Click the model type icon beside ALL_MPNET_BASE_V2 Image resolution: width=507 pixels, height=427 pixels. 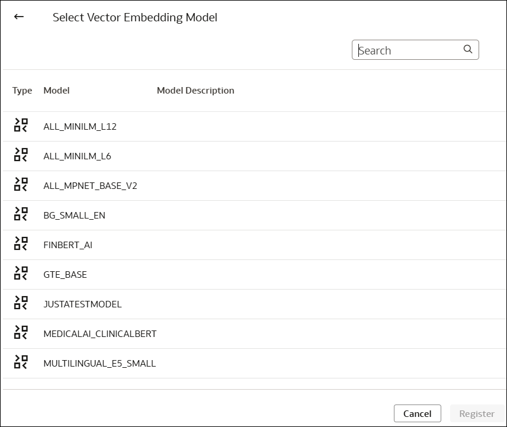click(21, 184)
